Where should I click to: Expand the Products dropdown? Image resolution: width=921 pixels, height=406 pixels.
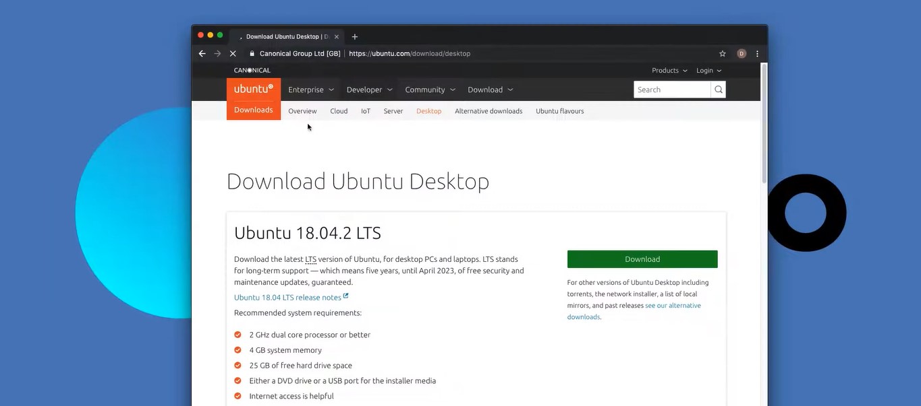pos(667,70)
